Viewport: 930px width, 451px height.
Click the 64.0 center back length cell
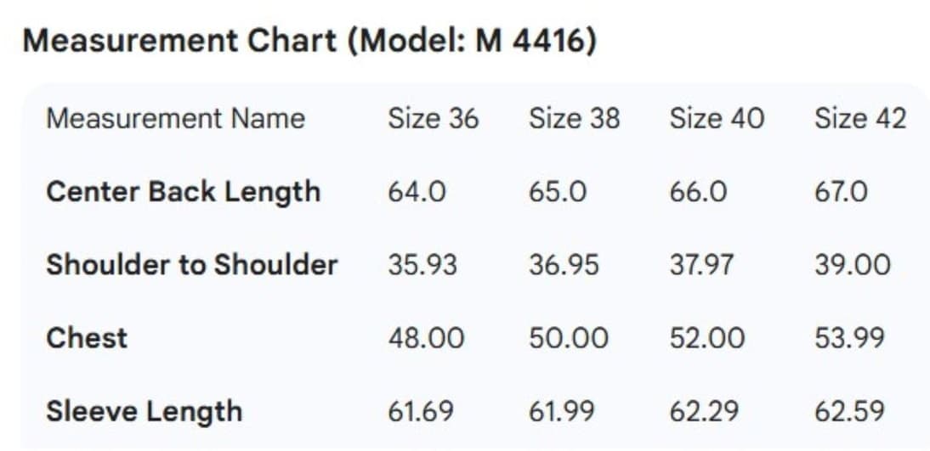coord(417,193)
